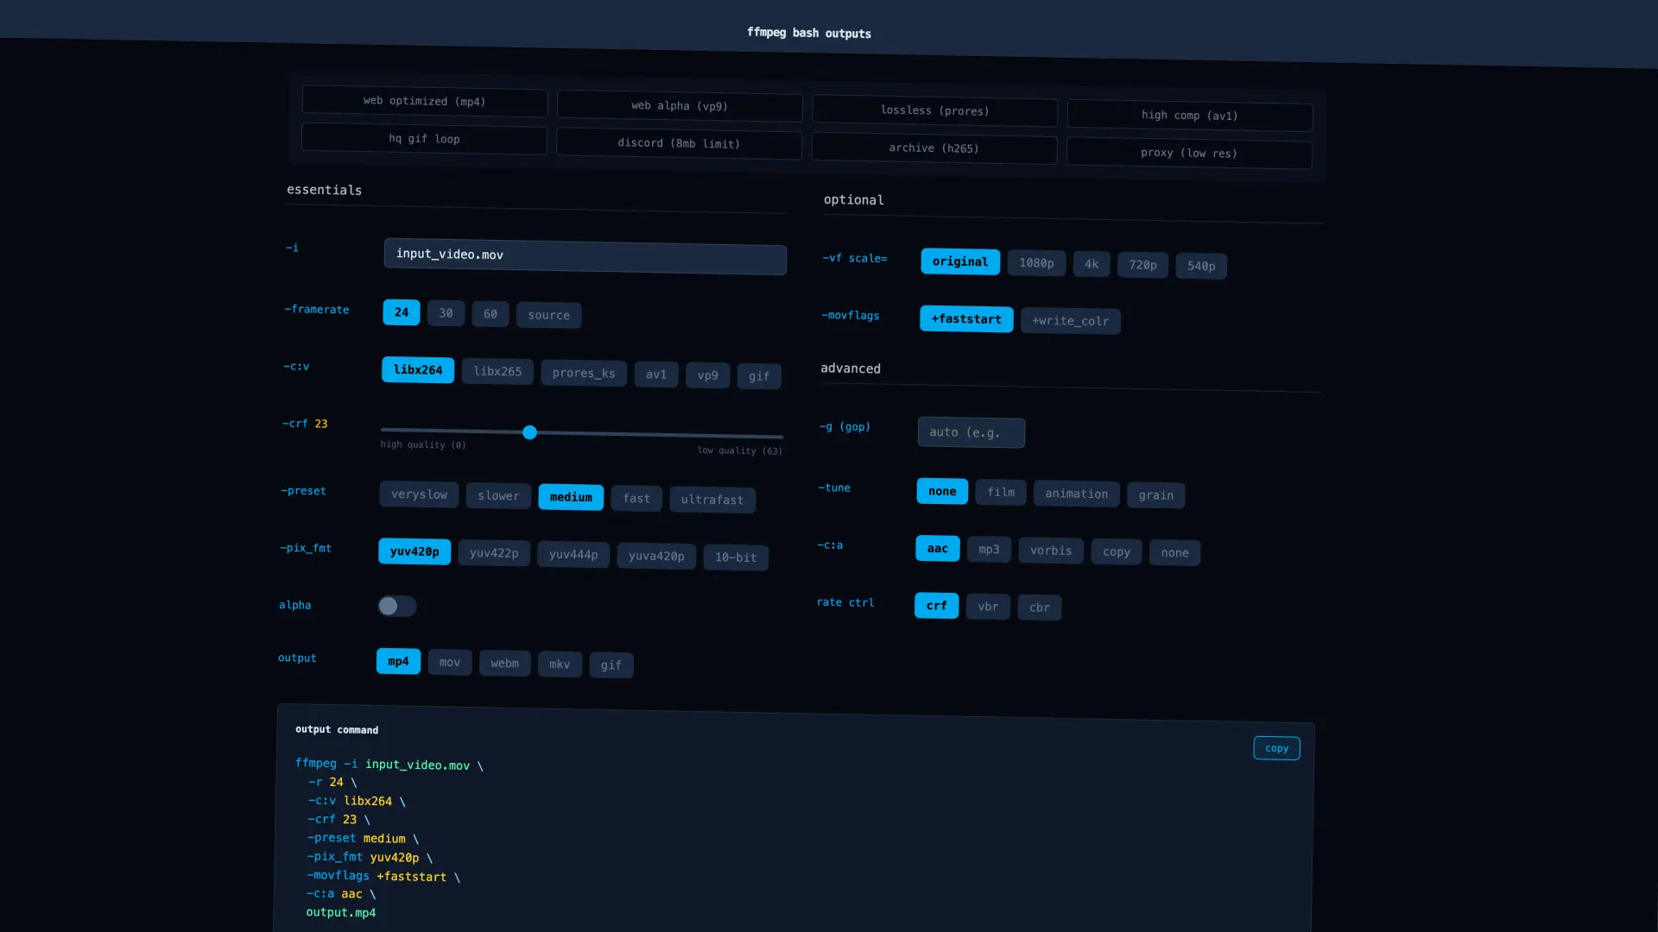Screen dimensions: 1658x932
Task: Toggle the alpha switch on
Action: coord(396,606)
